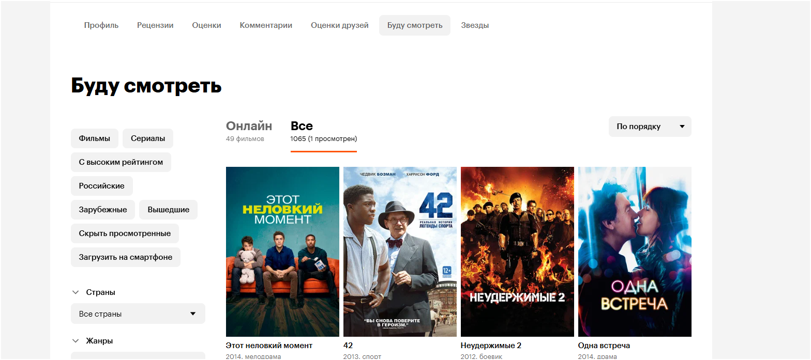Image resolution: width=811 pixels, height=360 pixels.
Task: Collapse the Страны section chevron
Action: [x=76, y=292]
